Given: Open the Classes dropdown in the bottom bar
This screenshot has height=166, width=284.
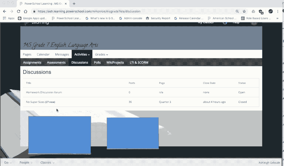Looking at the screenshot, I should [x=46, y=162].
